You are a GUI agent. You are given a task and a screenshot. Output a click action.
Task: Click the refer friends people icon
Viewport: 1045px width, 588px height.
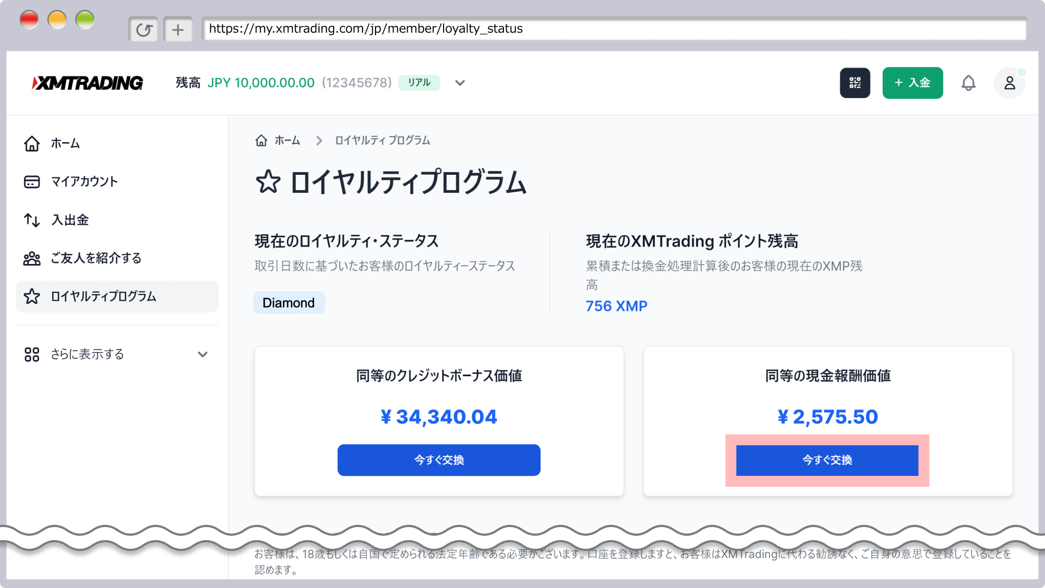[x=32, y=258]
